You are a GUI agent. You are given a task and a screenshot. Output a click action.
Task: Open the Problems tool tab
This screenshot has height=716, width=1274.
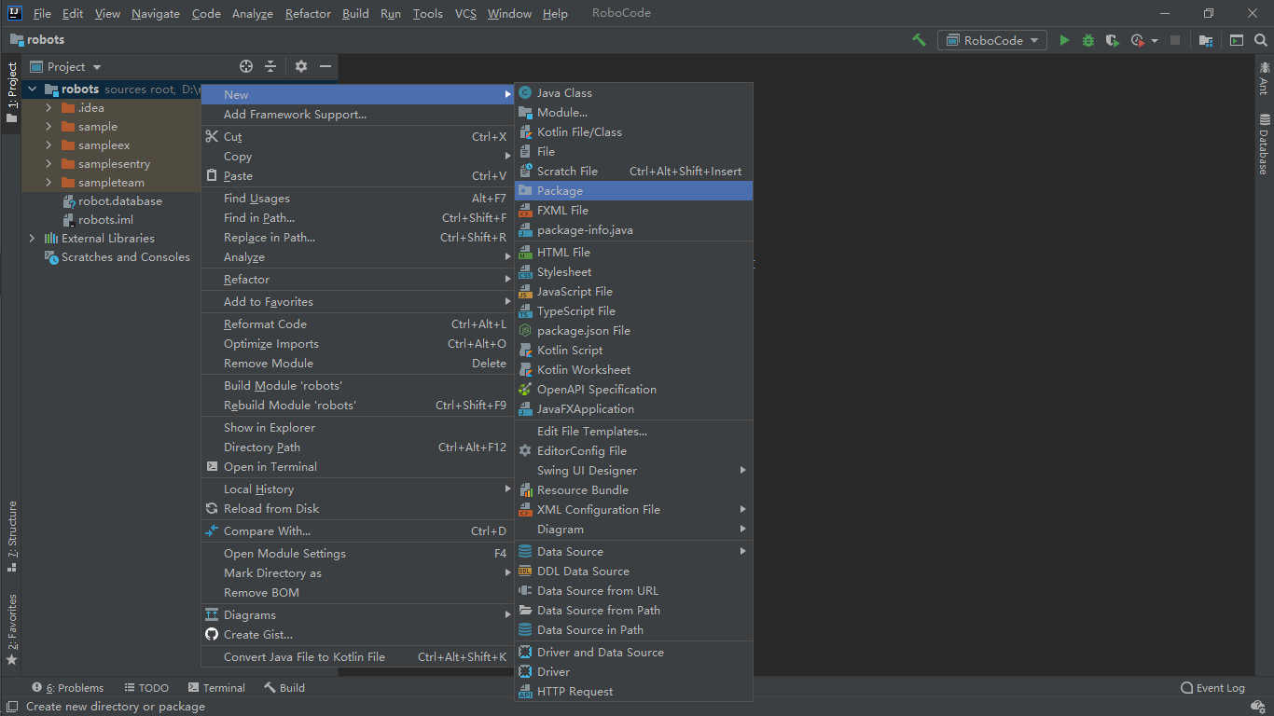[x=68, y=688]
